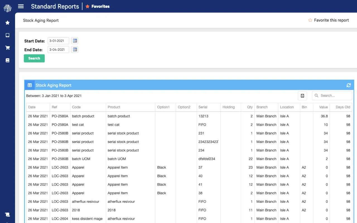Viewport: 357px width, 223px height.
Task: Toggle Favorite this report star
Action: [x=310, y=20]
